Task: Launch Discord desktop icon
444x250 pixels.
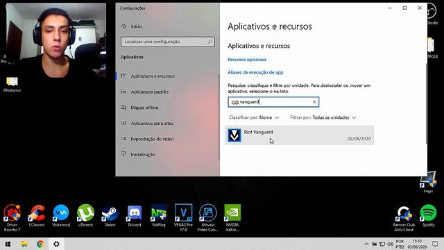Action: point(135,215)
